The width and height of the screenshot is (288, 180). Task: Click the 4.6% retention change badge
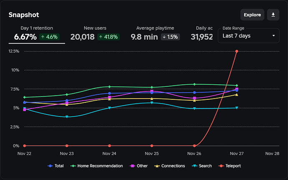click(x=49, y=37)
